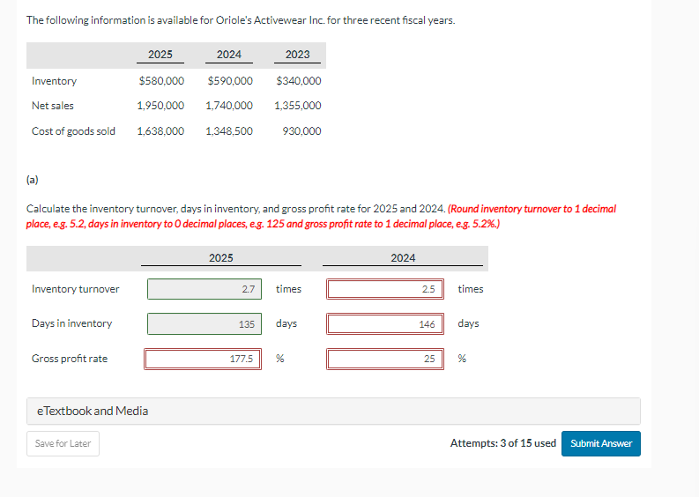The height and width of the screenshot is (497, 699).
Task: Focus the 2025 gross profit rate field showing 177.5
Action: [203, 359]
